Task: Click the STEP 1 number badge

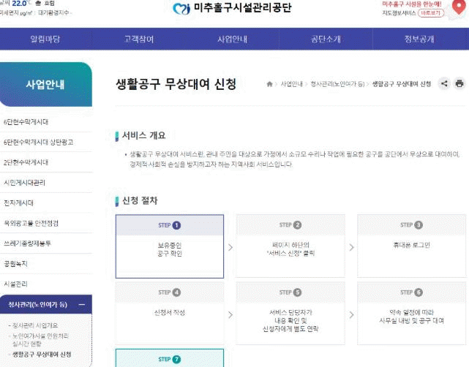Action: [x=176, y=225]
